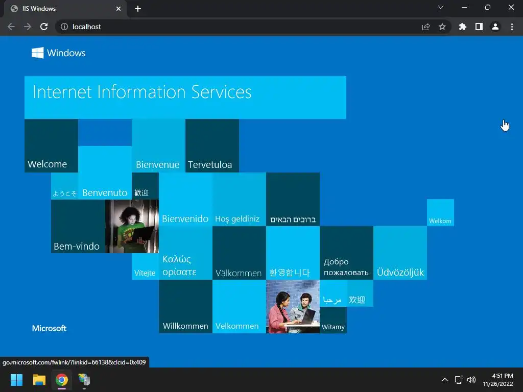Close the IIS Windows tab
The width and height of the screenshot is (523, 392).
coord(118,9)
